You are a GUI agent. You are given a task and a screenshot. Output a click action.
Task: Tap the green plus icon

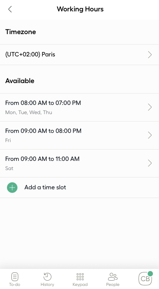pyautogui.click(x=12, y=188)
